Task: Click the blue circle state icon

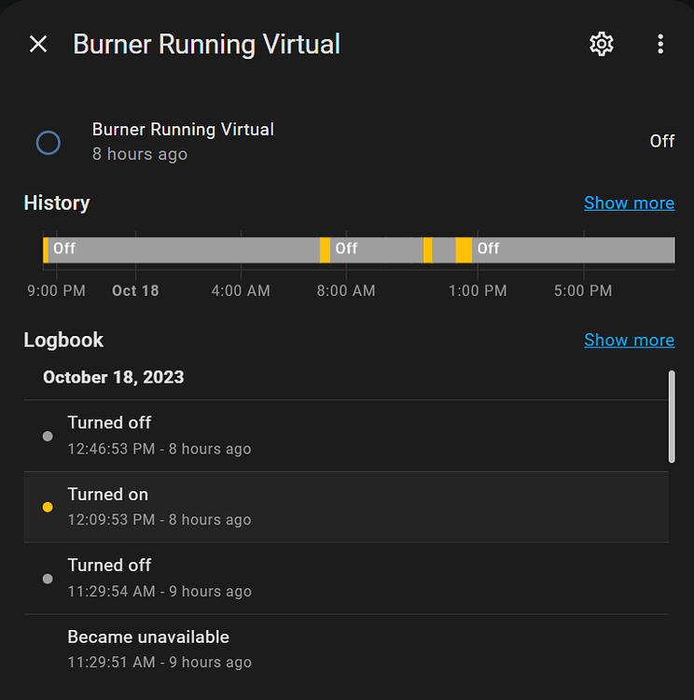Action: [49, 143]
